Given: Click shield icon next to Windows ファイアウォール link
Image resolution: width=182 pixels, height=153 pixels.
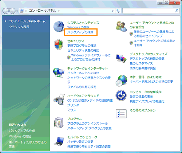Looking at the screenshot, I should [x=69, y=58].
